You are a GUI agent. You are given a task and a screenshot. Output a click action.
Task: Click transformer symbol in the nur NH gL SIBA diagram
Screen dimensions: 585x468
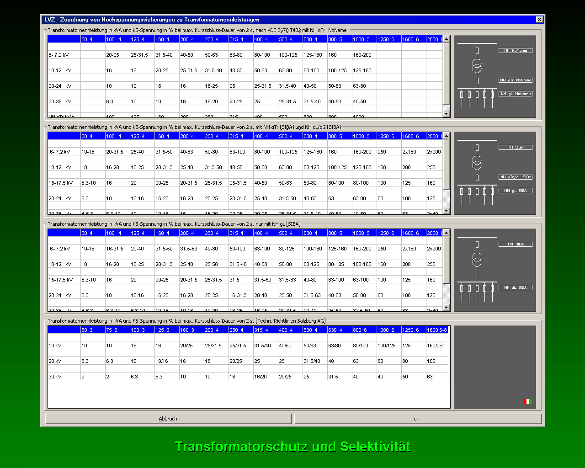coord(477,260)
